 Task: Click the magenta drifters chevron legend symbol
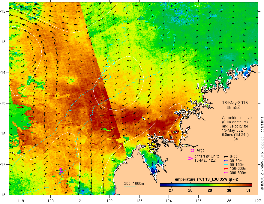(x=190, y=158)
